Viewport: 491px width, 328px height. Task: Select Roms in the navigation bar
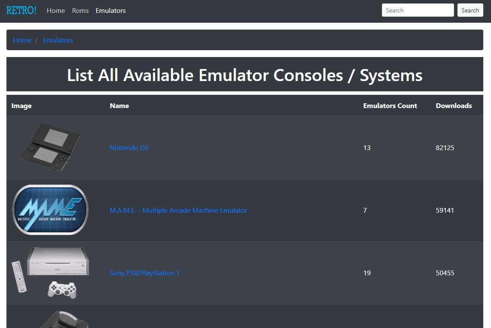(x=80, y=10)
